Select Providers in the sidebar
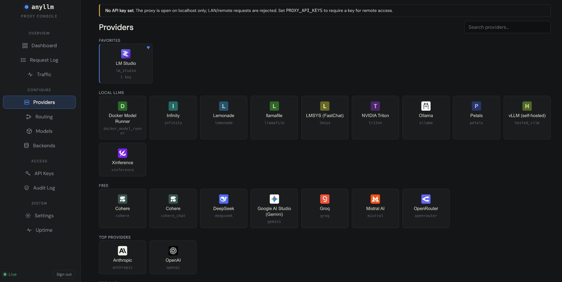The width and height of the screenshot is (562, 282). pos(39,102)
